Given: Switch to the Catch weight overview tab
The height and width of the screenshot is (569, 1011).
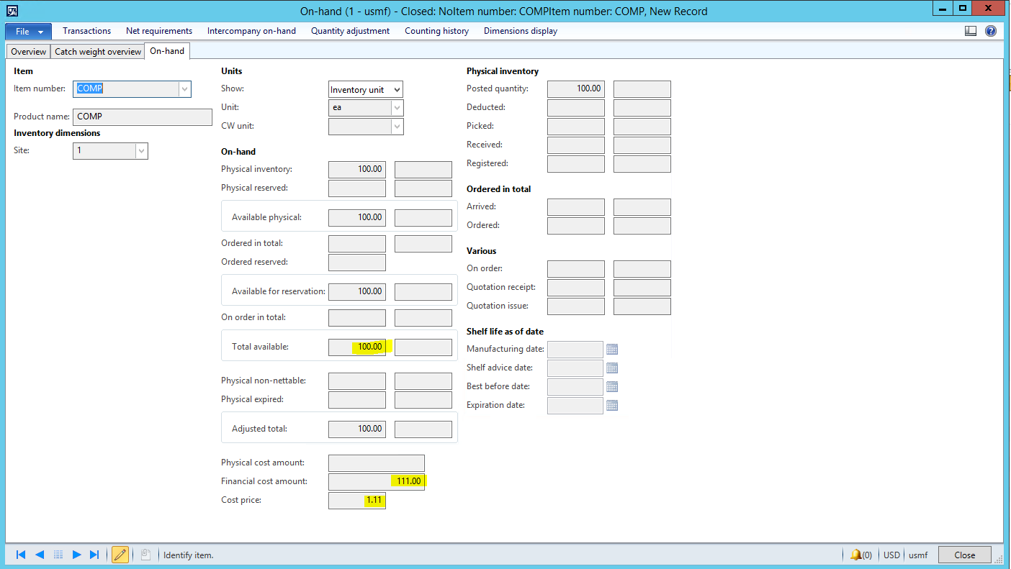Looking at the screenshot, I should [x=98, y=52].
